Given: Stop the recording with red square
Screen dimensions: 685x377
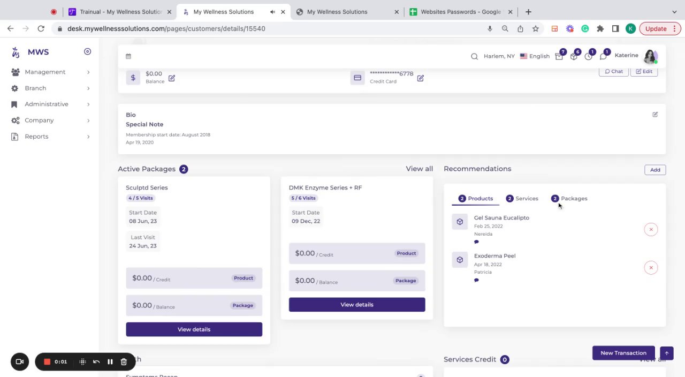Looking at the screenshot, I should point(47,362).
